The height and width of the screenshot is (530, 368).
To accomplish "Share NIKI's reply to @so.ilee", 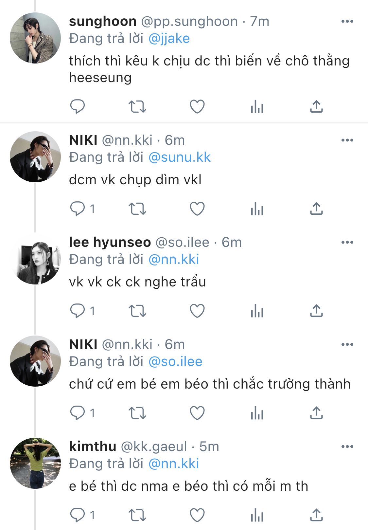I will coord(316,413).
